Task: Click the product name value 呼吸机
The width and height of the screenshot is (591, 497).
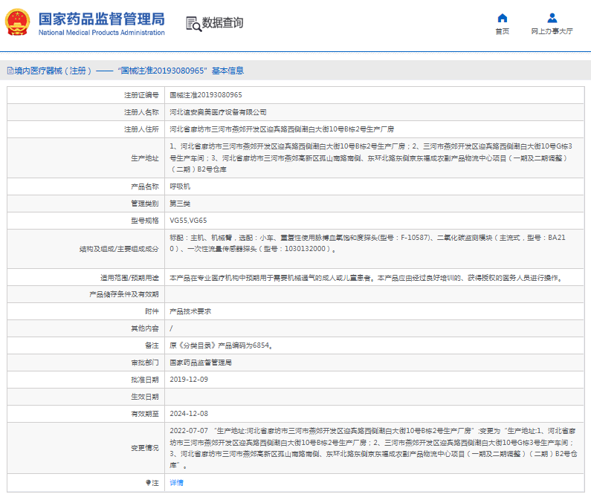Action: tap(180, 186)
